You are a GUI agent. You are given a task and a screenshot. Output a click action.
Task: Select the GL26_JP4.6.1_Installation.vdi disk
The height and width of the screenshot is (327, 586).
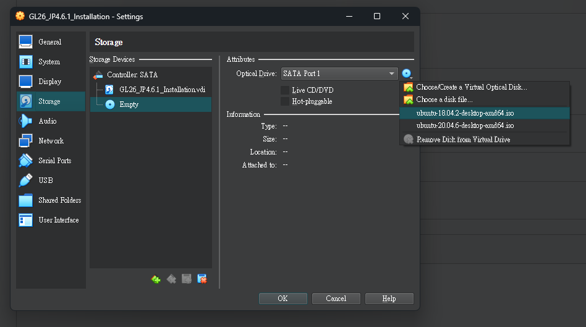(x=161, y=90)
